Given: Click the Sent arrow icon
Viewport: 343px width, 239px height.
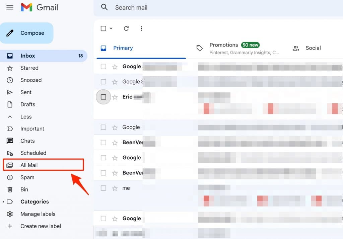Looking at the screenshot, I should (10, 92).
